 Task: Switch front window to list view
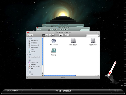click(x=47, y=35)
